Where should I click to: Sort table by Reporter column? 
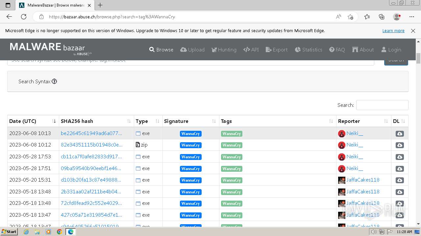[x=363, y=121]
